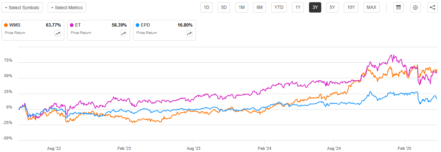Open the Select Metrics picker

point(67,7)
